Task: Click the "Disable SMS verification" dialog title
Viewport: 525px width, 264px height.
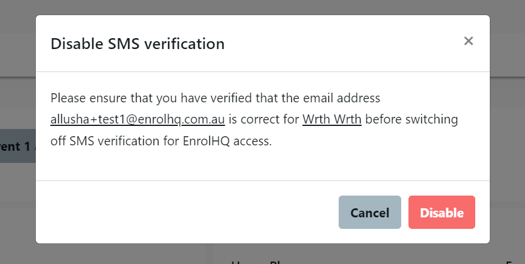Action: tap(137, 44)
